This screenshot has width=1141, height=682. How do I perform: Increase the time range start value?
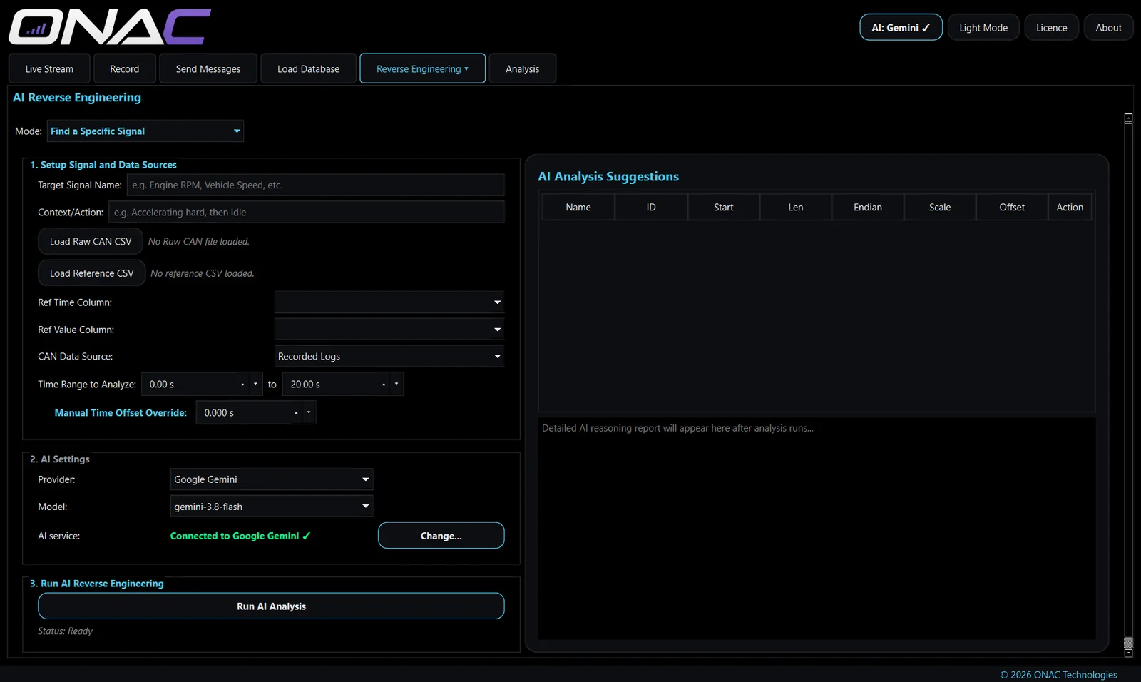point(243,385)
